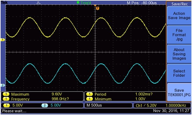Click the Ch1 5.20V trigger level readout
This screenshot has width=192, height=115.
(x=146, y=106)
